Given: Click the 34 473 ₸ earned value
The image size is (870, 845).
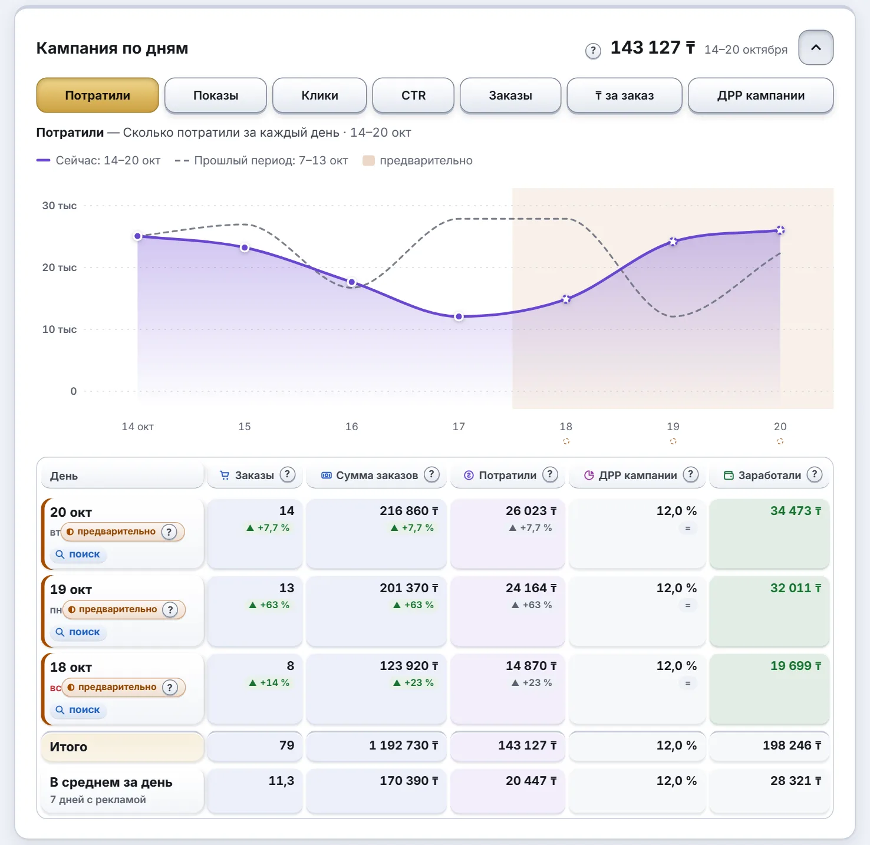Looking at the screenshot, I should [796, 511].
